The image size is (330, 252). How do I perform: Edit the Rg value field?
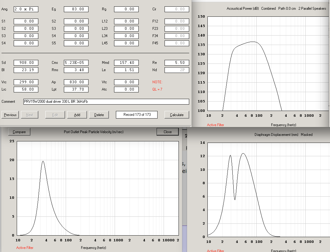[x=126, y=9]
